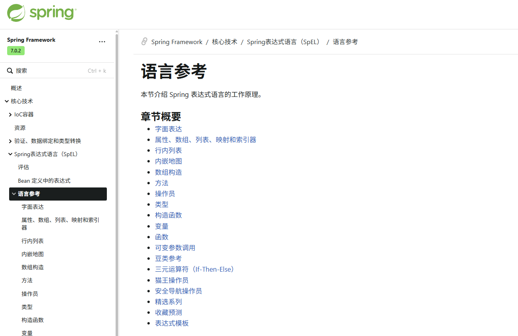The width and height of the screenshot is (518, 336).
Task: Collapse the 核心技术 chevron
Action: tap(7, 101)
